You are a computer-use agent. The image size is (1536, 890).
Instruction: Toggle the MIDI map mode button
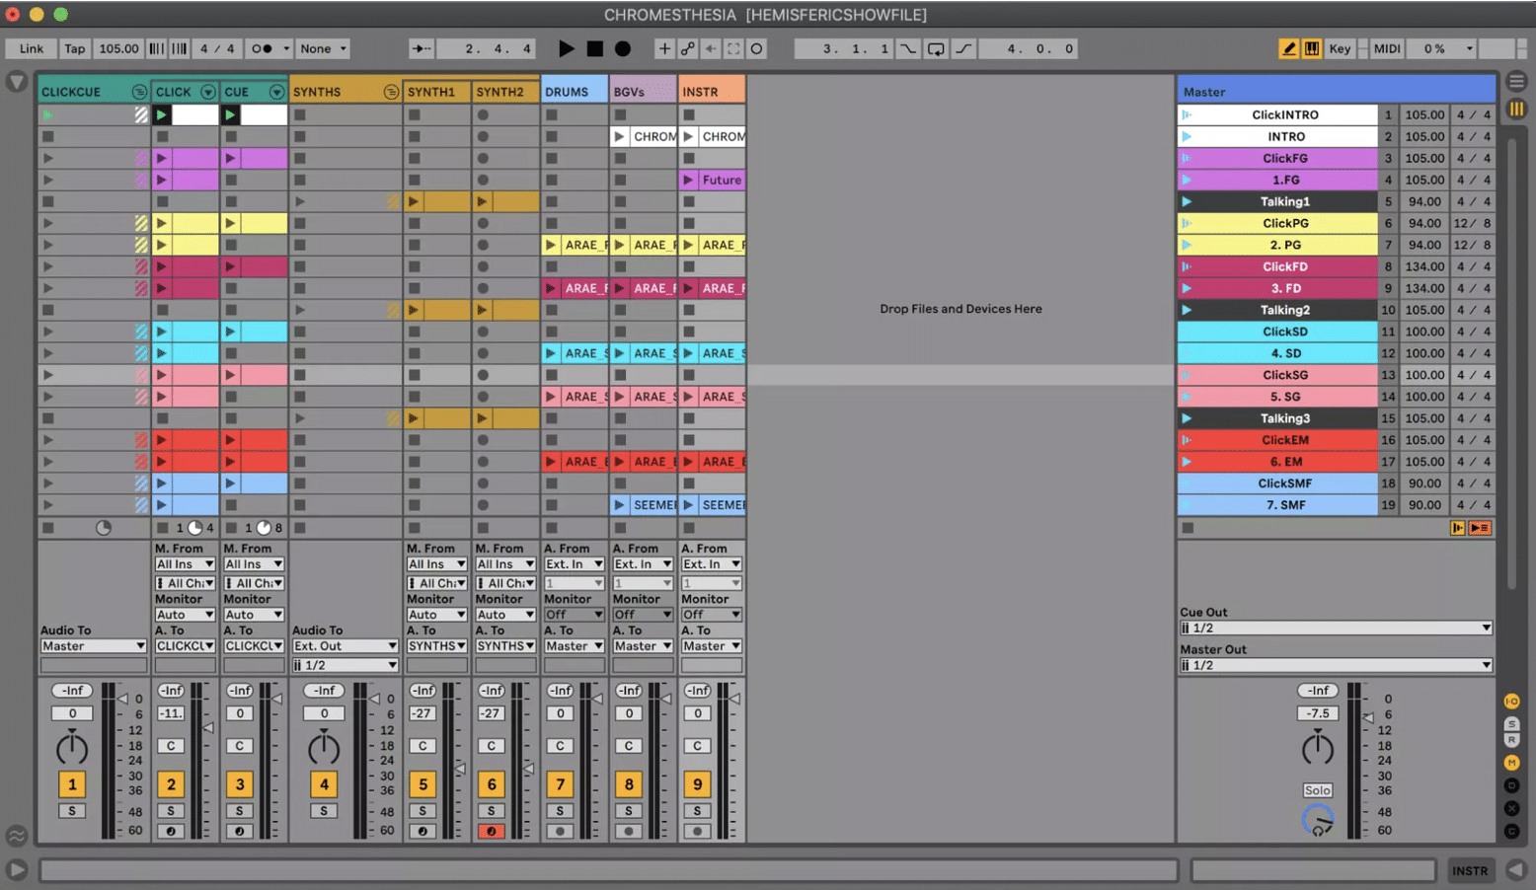(x=1387, y=48)
